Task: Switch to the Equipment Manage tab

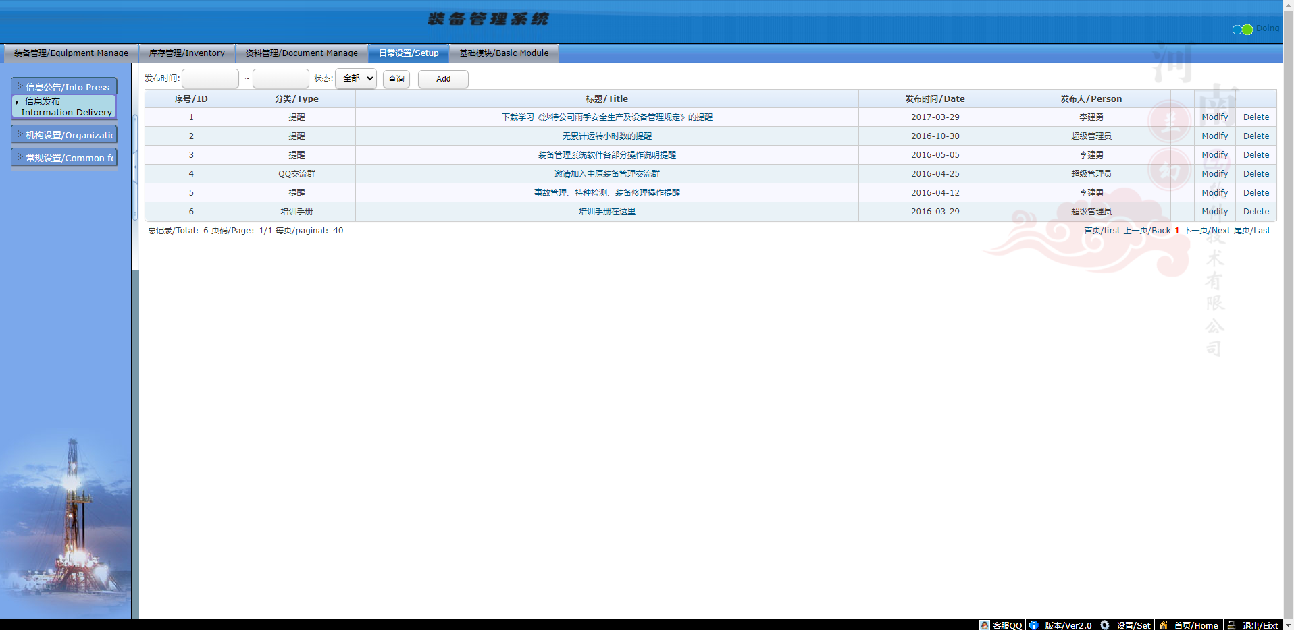Action: [x=71, y=53]
